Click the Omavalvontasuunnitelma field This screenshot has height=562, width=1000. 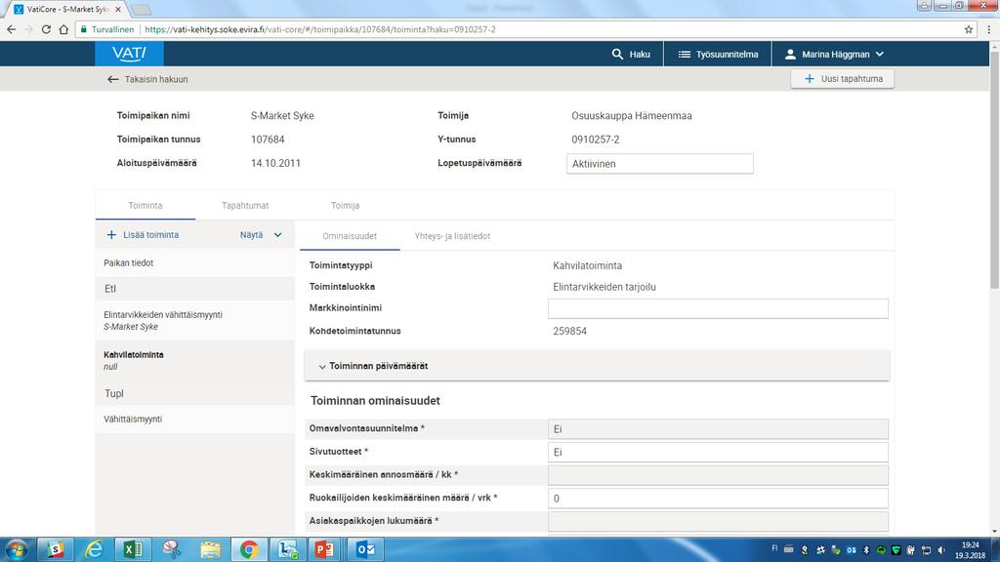click(718, 429)
